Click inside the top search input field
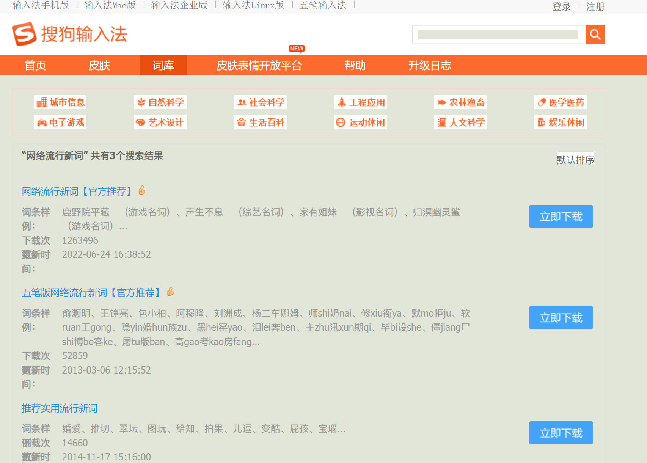This screenshot has height=463, width=647. point(497,34)
